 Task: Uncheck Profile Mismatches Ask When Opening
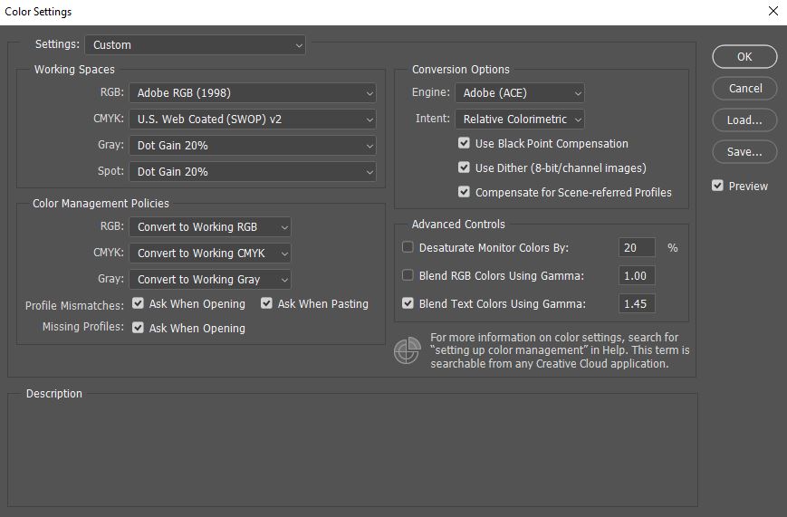point(138,303)
